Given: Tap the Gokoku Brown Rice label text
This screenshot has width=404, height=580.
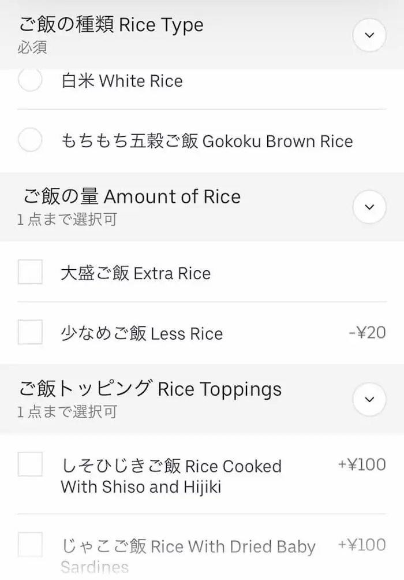Looking at the screenshot, I should (207, 141).
